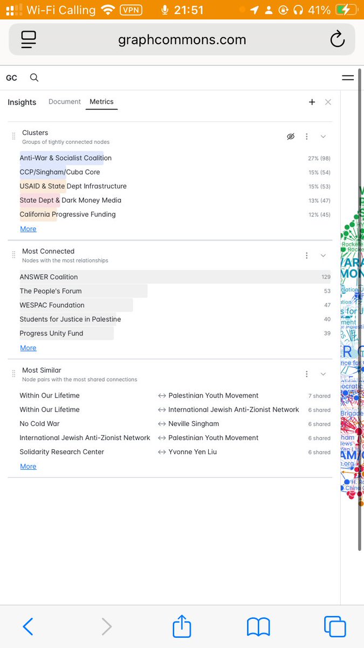Collapse the Clusters section chevron
This screenshot has width=364, height=648.
point(323,137)
